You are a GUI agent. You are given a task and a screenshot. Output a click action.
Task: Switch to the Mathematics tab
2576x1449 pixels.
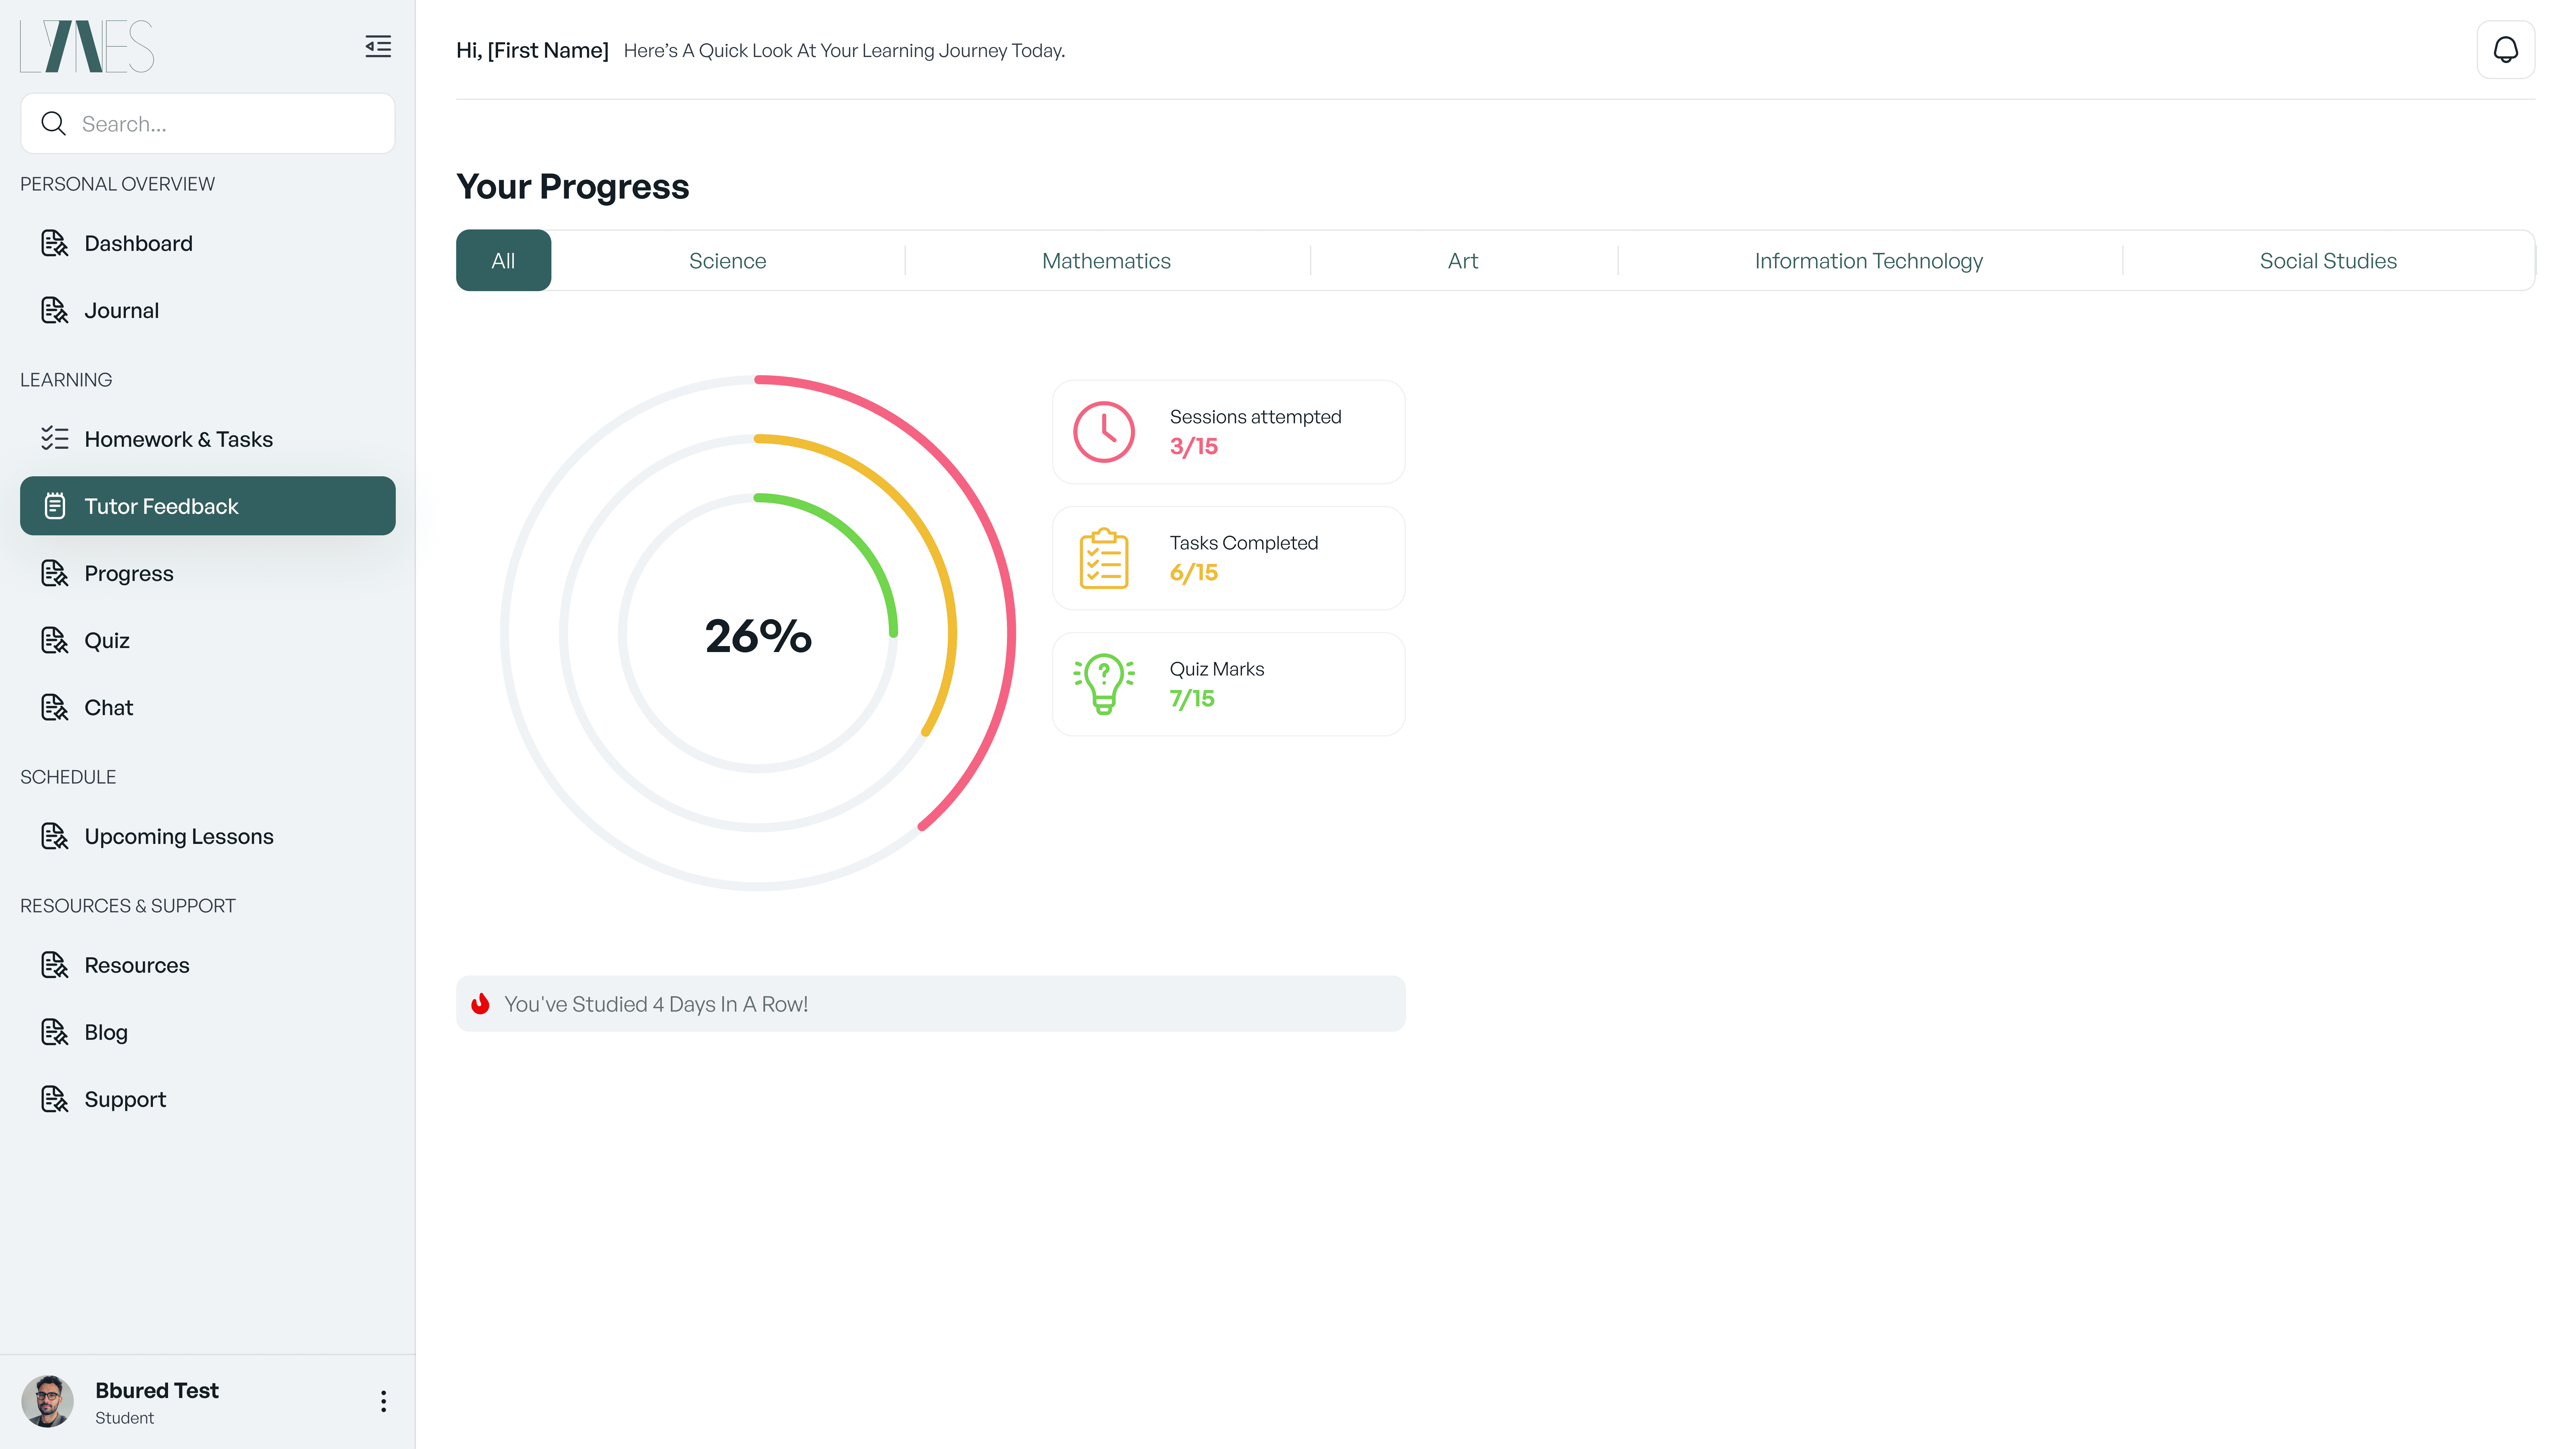click(1106, 261)
